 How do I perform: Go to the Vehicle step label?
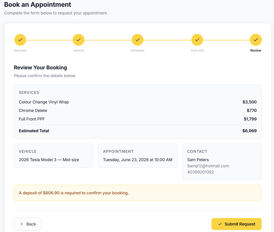[79, 50]
